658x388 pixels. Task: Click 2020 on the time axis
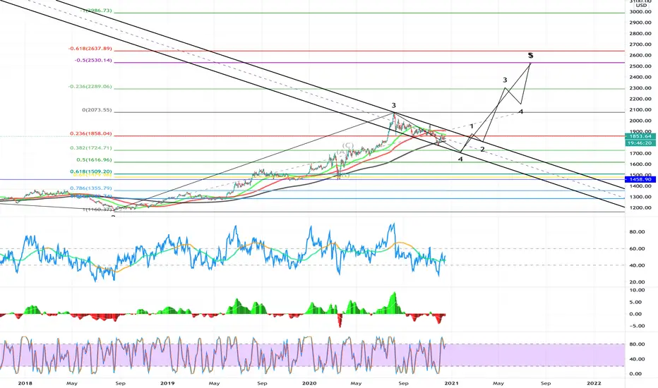click(309, 383)
